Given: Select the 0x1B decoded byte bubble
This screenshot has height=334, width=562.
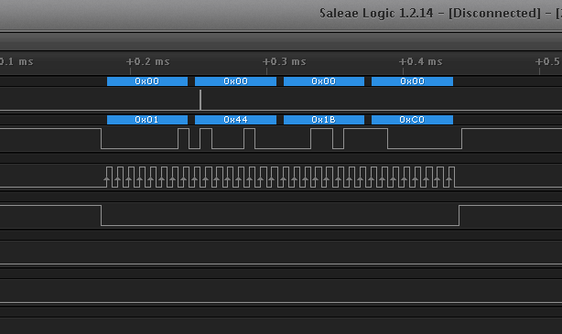Looking at the screenshot, I should tap(324, 120).
